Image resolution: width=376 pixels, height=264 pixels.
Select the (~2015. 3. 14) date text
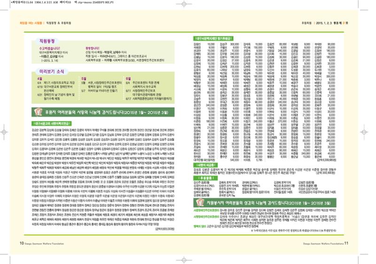(x=50, y=60)
